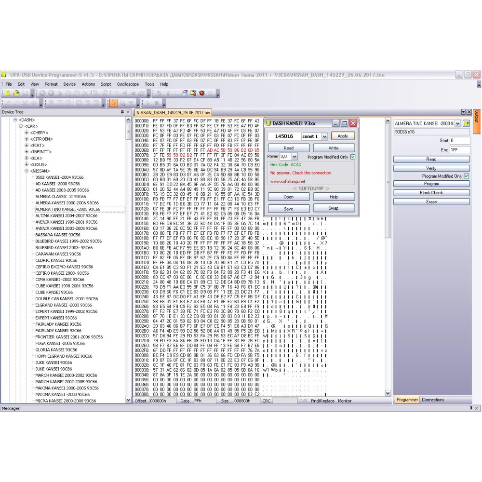Close the NISSAN_DASH document tab area
482x482 pixels.
point(469,112)
